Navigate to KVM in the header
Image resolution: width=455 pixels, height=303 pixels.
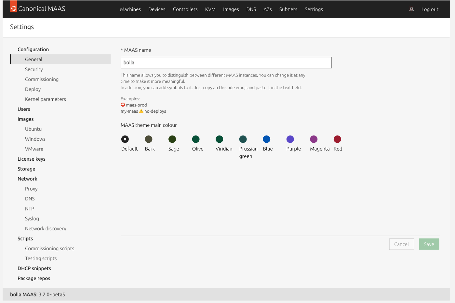tap(210, 9)
